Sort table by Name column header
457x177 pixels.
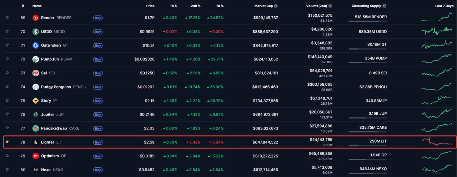point(37,6)
